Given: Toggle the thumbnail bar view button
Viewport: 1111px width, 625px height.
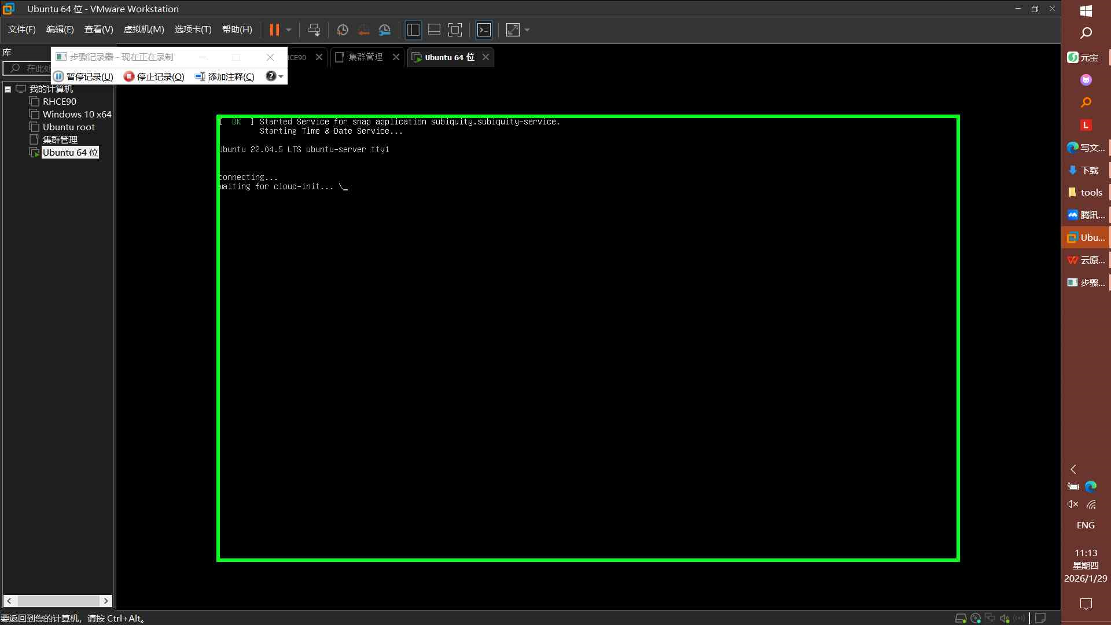Looking at the screenshot, I should pyautogui.click(x=434, y=30).
